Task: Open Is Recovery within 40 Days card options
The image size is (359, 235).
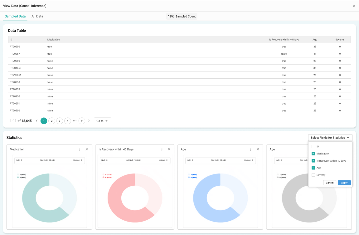Action: pos(162,149)
